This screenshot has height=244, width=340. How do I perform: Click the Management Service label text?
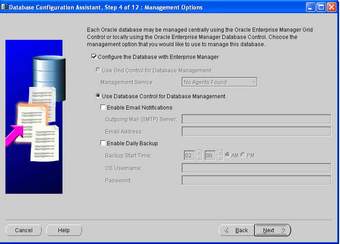pos(126,82)
